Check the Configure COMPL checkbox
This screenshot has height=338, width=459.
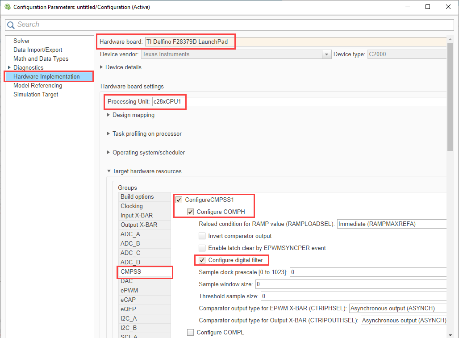point(191,332)
